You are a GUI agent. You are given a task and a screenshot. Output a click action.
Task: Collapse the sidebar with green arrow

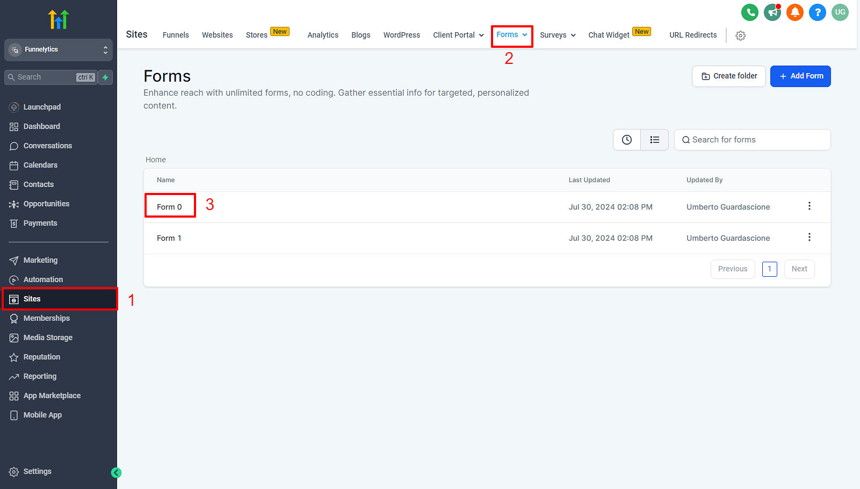click(116, 473)
